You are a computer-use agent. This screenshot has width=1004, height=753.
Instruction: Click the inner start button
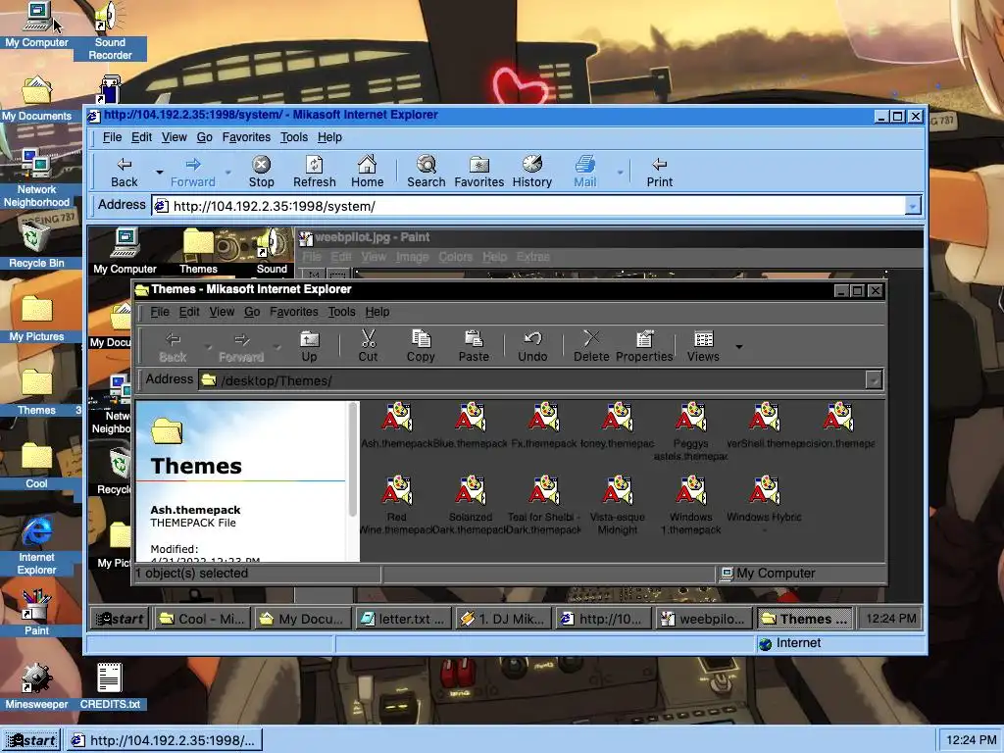pos(119,619)
